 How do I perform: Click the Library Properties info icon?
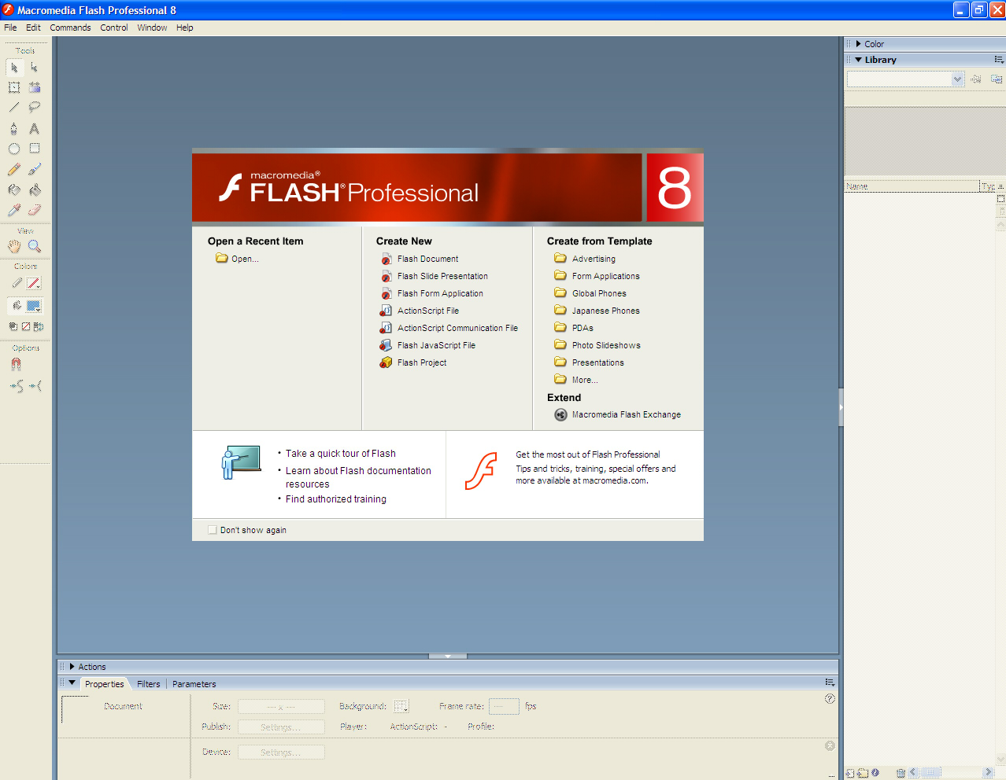[x=875, y=773]
